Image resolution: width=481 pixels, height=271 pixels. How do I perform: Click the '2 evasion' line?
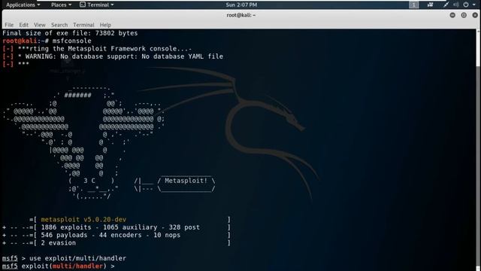[59, 242]
